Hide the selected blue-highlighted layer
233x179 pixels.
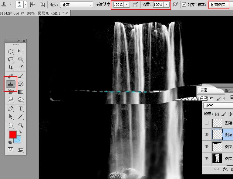207,135
